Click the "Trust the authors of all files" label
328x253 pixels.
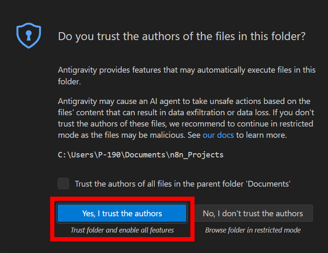point(182,184)
